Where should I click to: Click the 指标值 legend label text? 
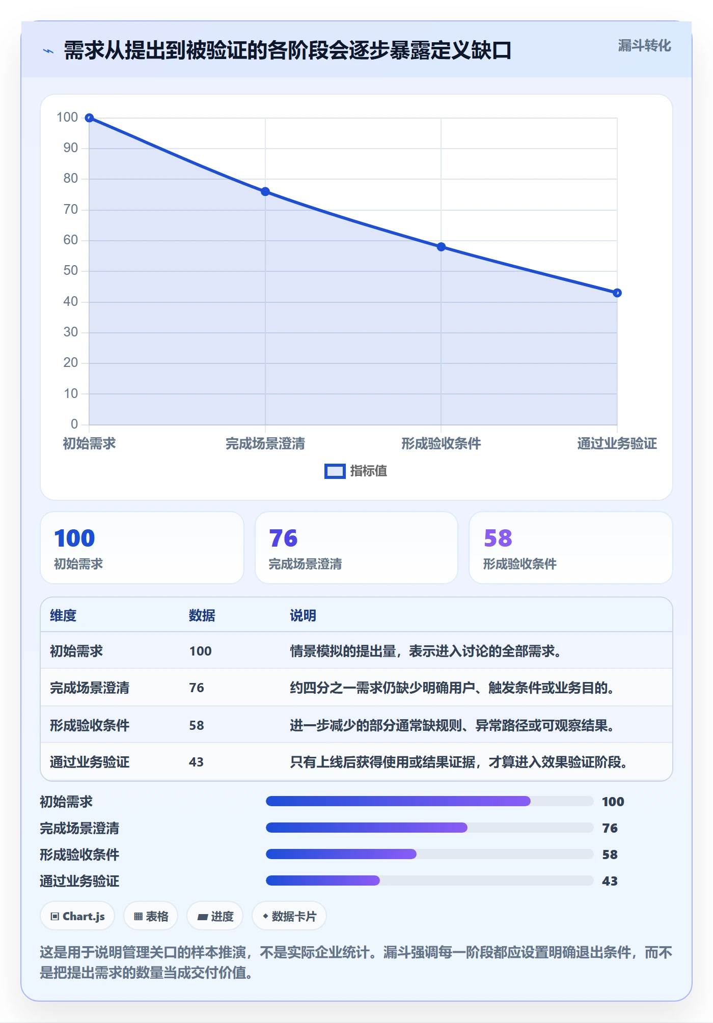(369, 471)
